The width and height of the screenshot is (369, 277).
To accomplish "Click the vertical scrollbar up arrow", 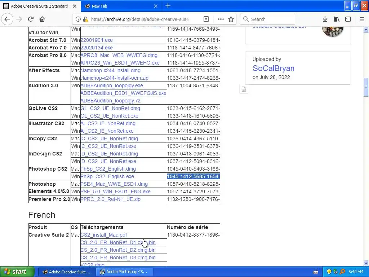I will tap(366, 30).
